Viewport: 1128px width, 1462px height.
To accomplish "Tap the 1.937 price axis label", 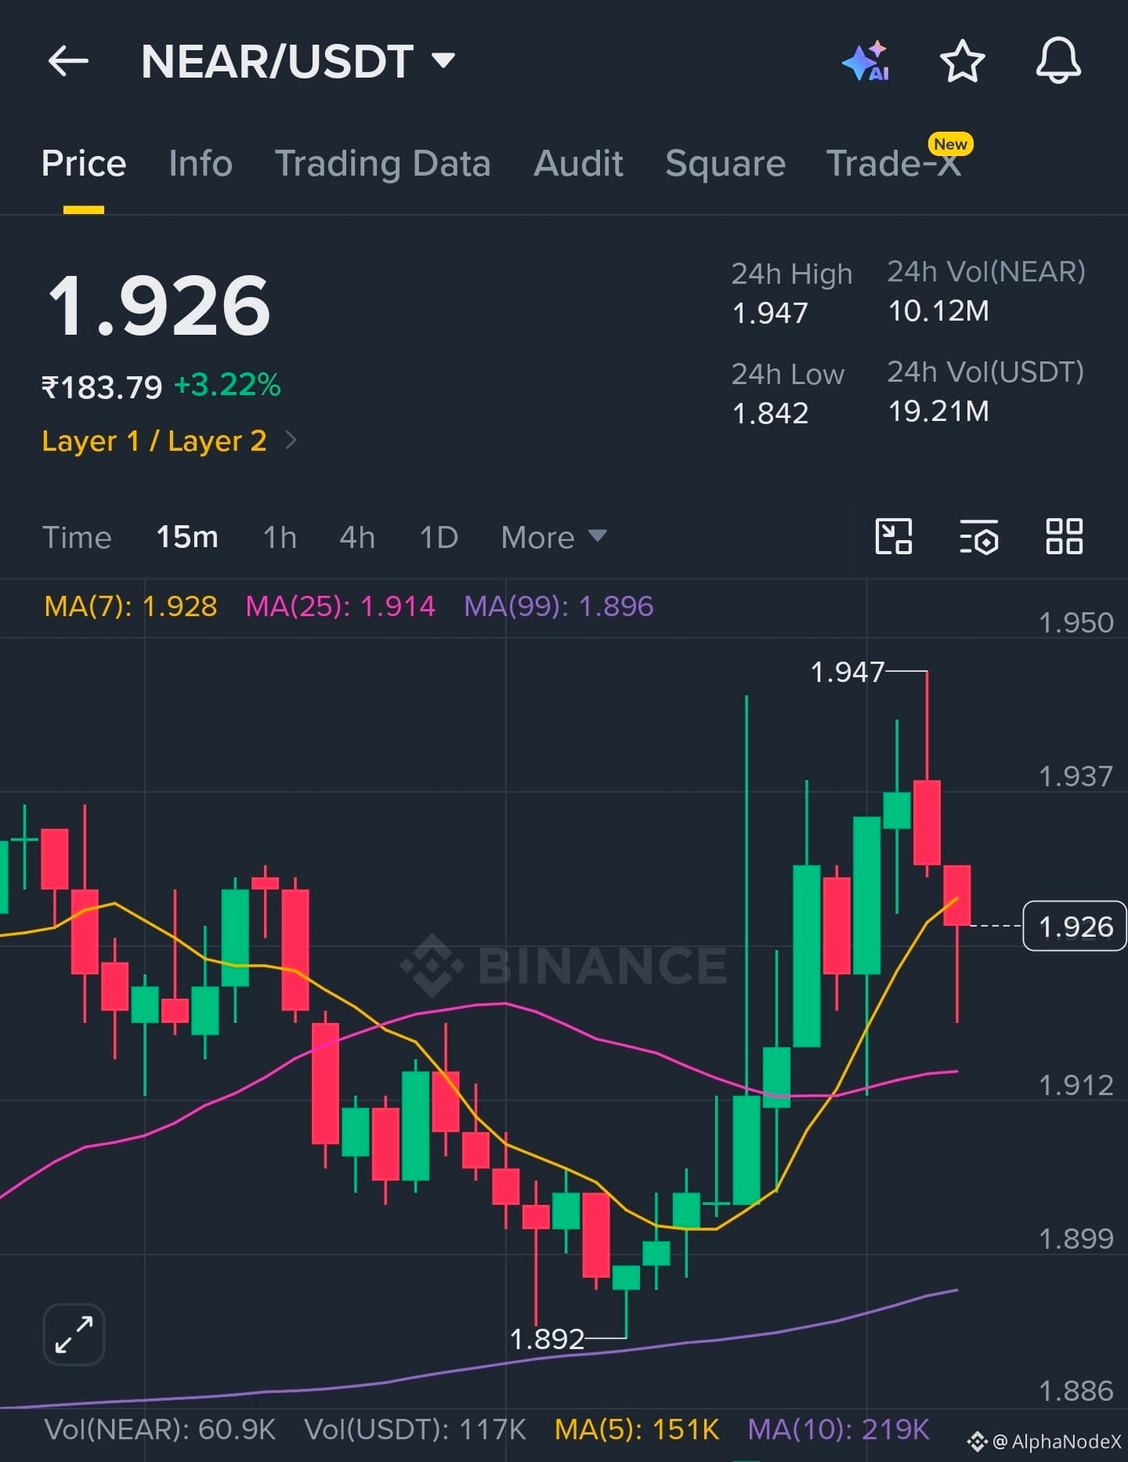I will coord(1076,777).
